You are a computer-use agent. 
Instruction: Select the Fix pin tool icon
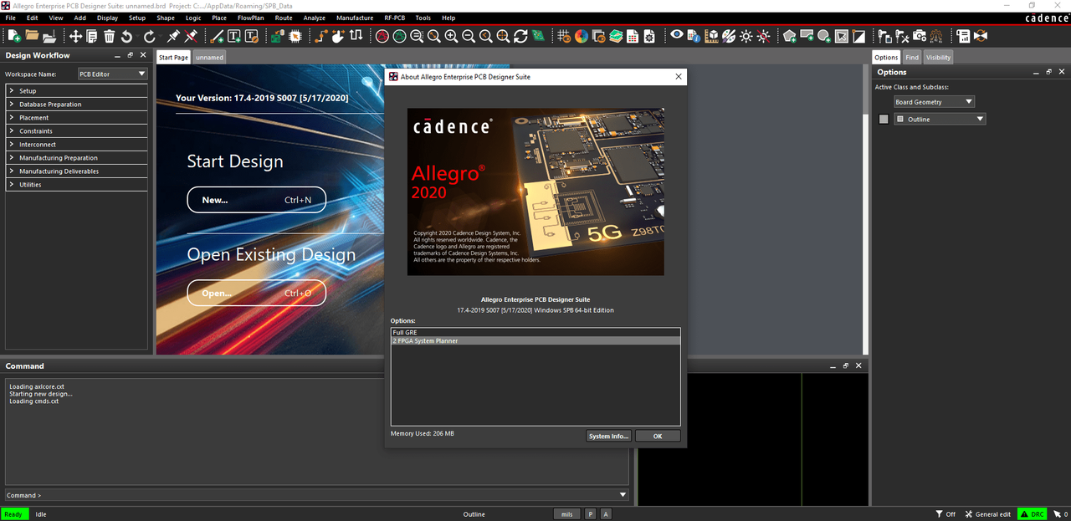tap(174, 36)
